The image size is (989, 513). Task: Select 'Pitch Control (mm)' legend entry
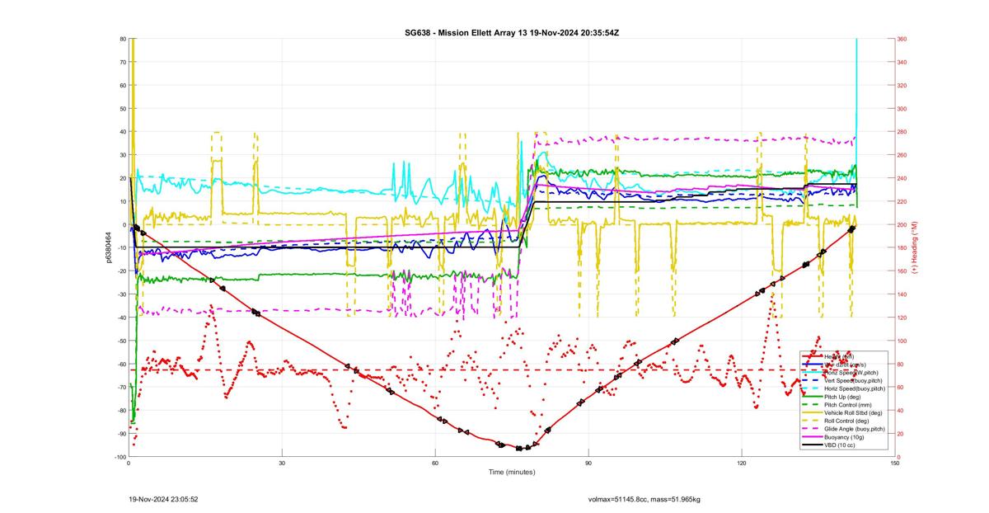[849, 404]
